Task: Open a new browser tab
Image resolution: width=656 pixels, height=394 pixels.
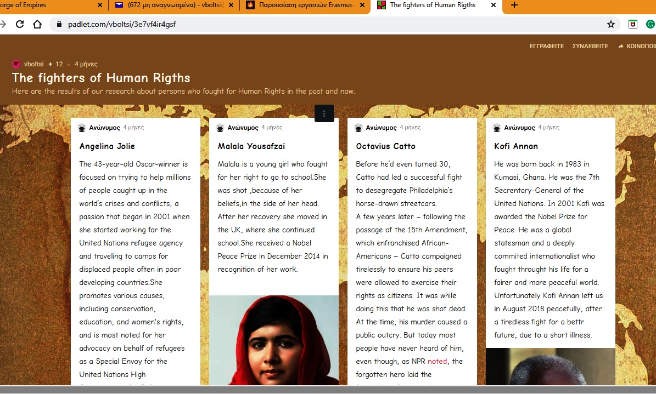Action: point(514,5)
